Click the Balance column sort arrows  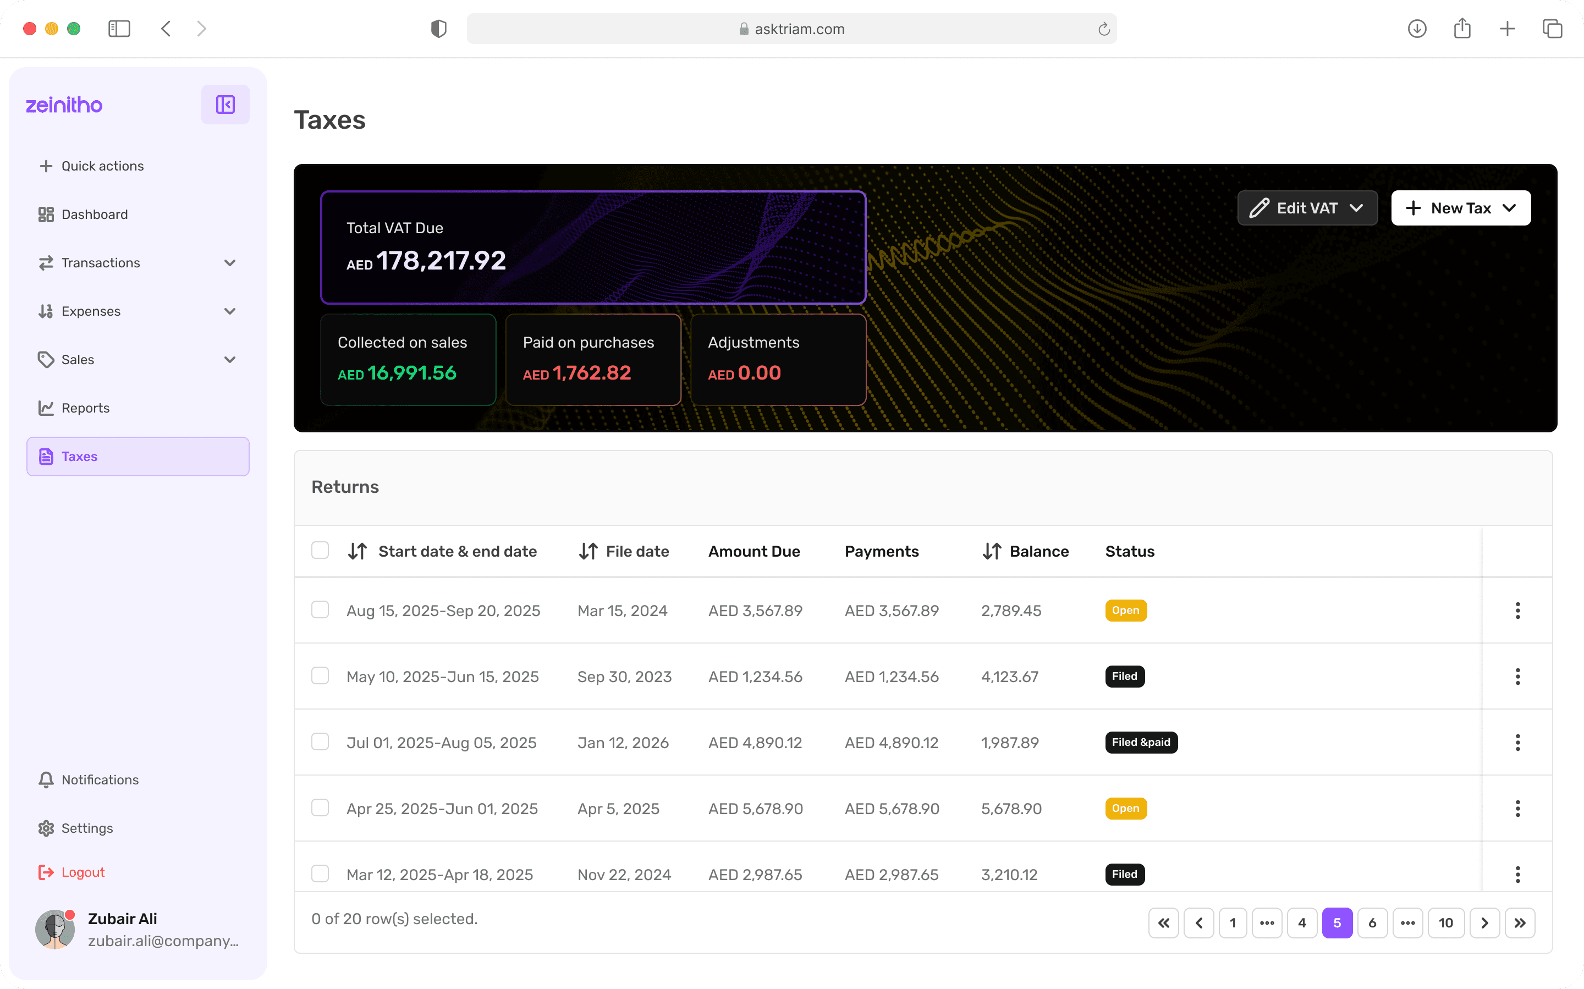pyautogui.click(x=992, y=551)
